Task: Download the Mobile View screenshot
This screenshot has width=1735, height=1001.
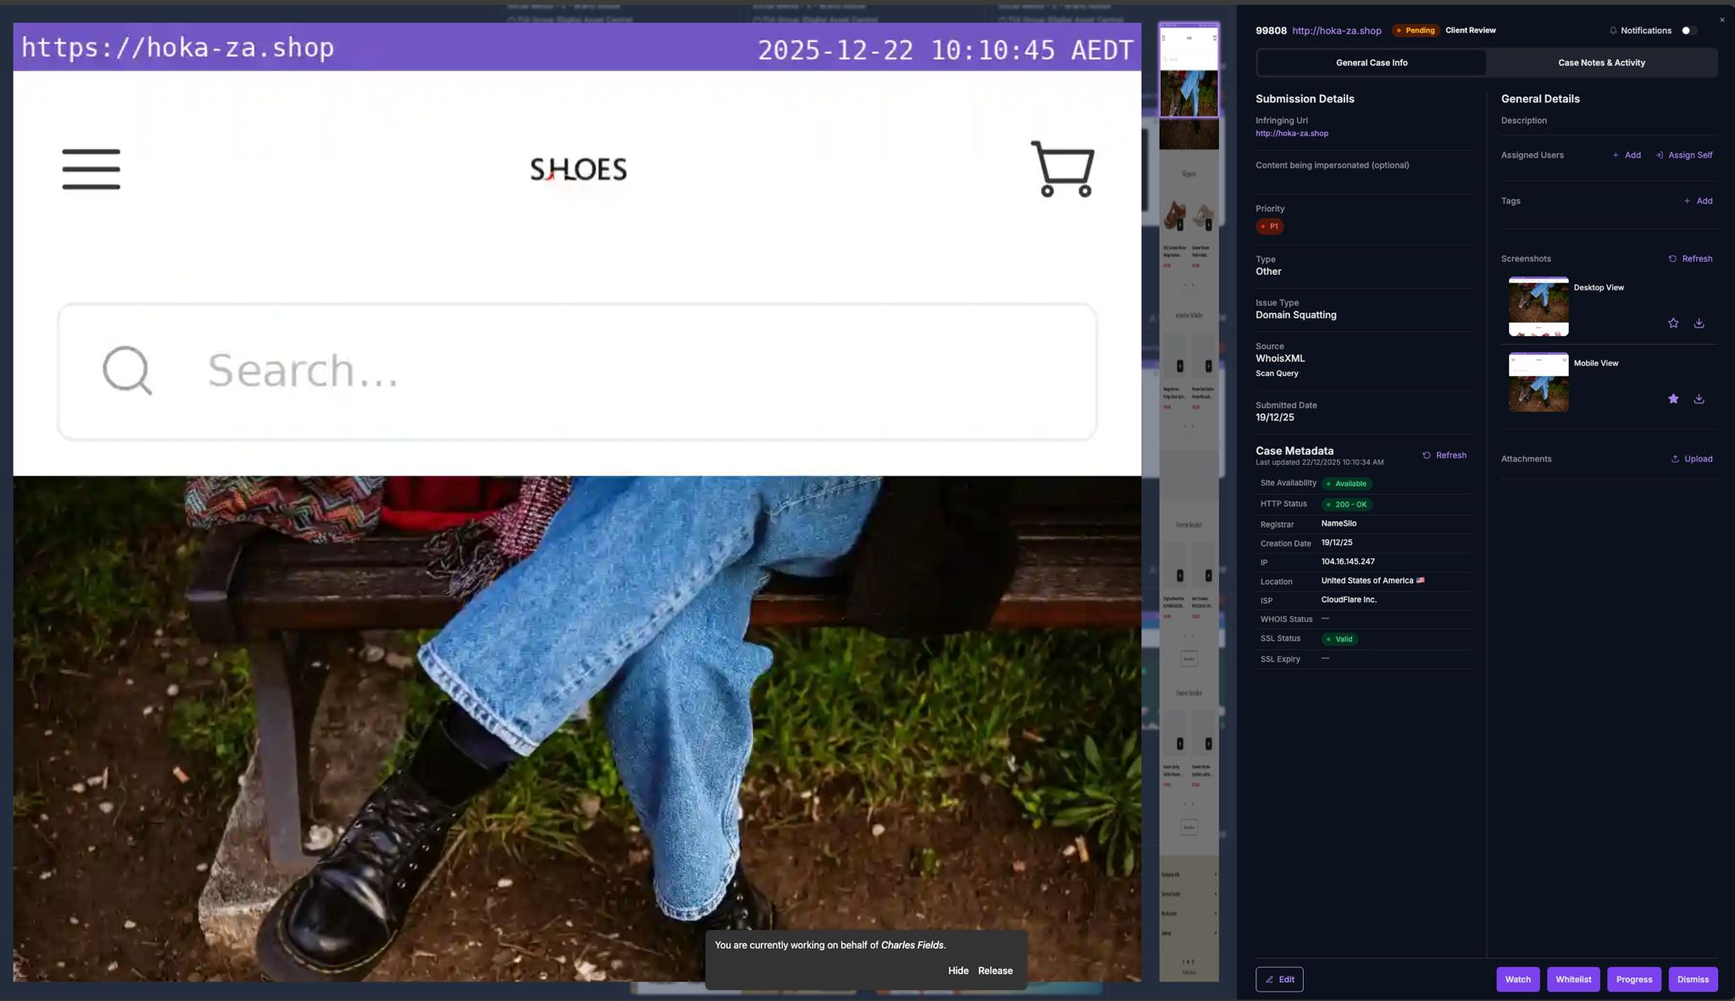Action: tap(1699, 399)
